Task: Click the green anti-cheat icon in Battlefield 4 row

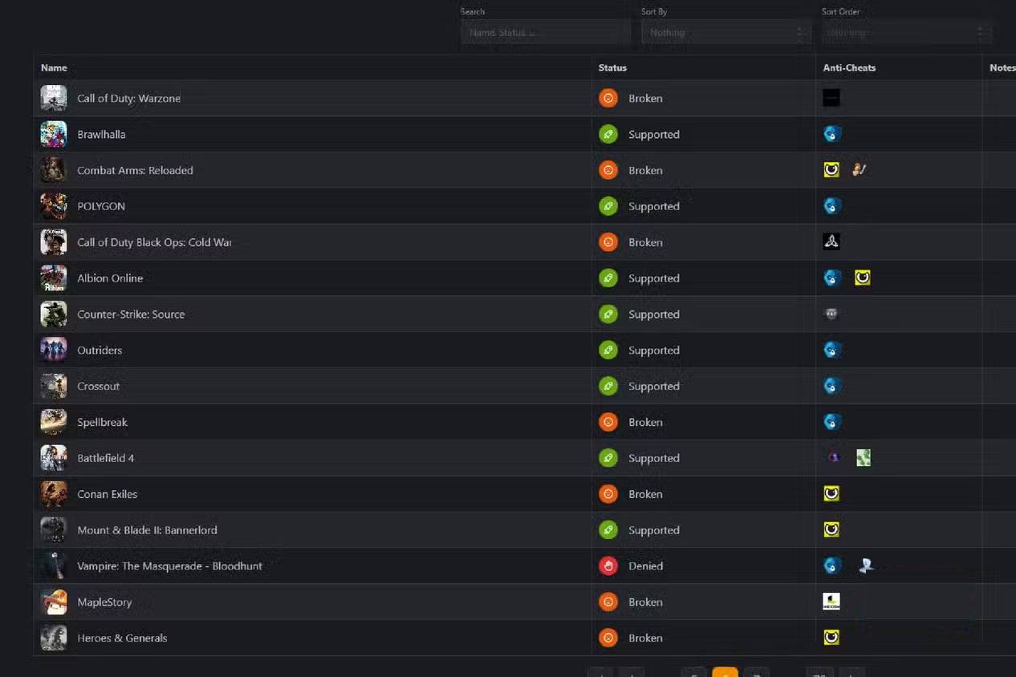Action: pos(863,458)
